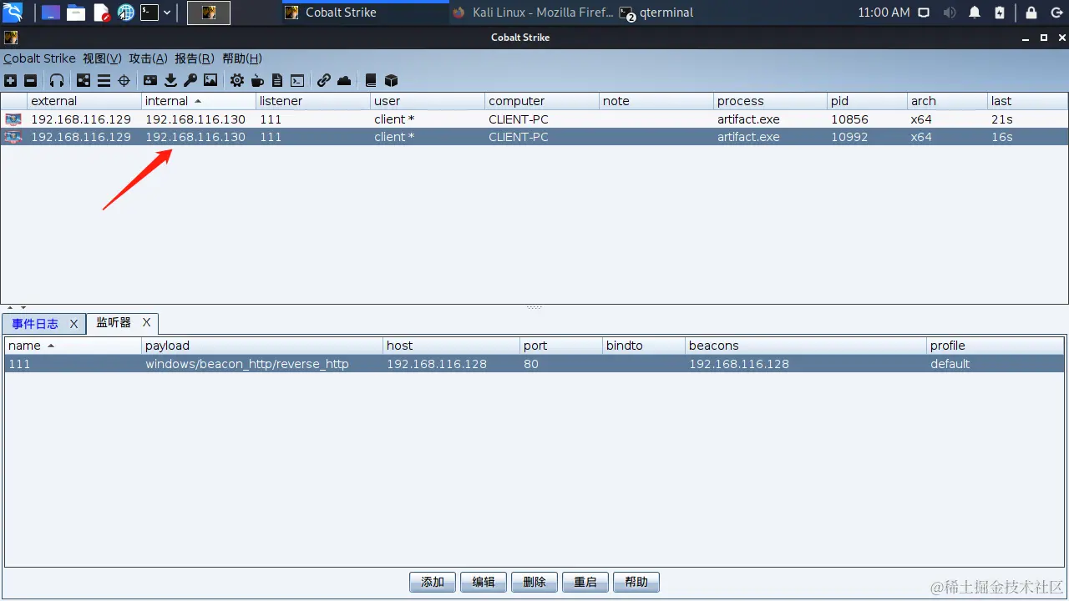Open the credentials toolbar icon
Image resolution: width=1069 pixels, height=601 pixels.
point(150,81)
